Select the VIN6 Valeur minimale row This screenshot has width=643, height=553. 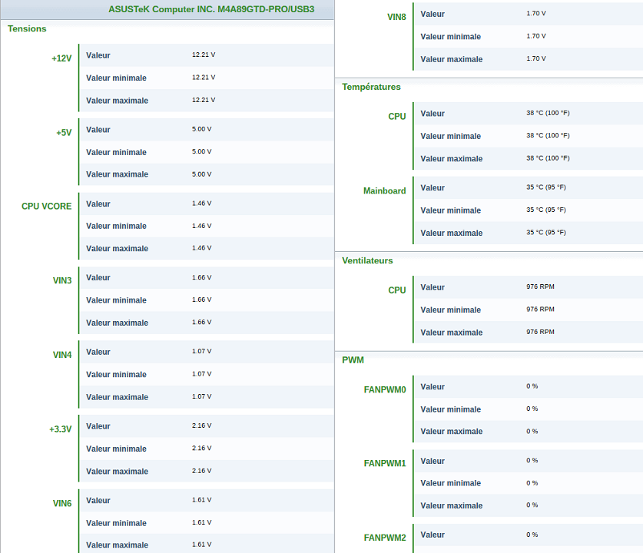pos(207,522)
